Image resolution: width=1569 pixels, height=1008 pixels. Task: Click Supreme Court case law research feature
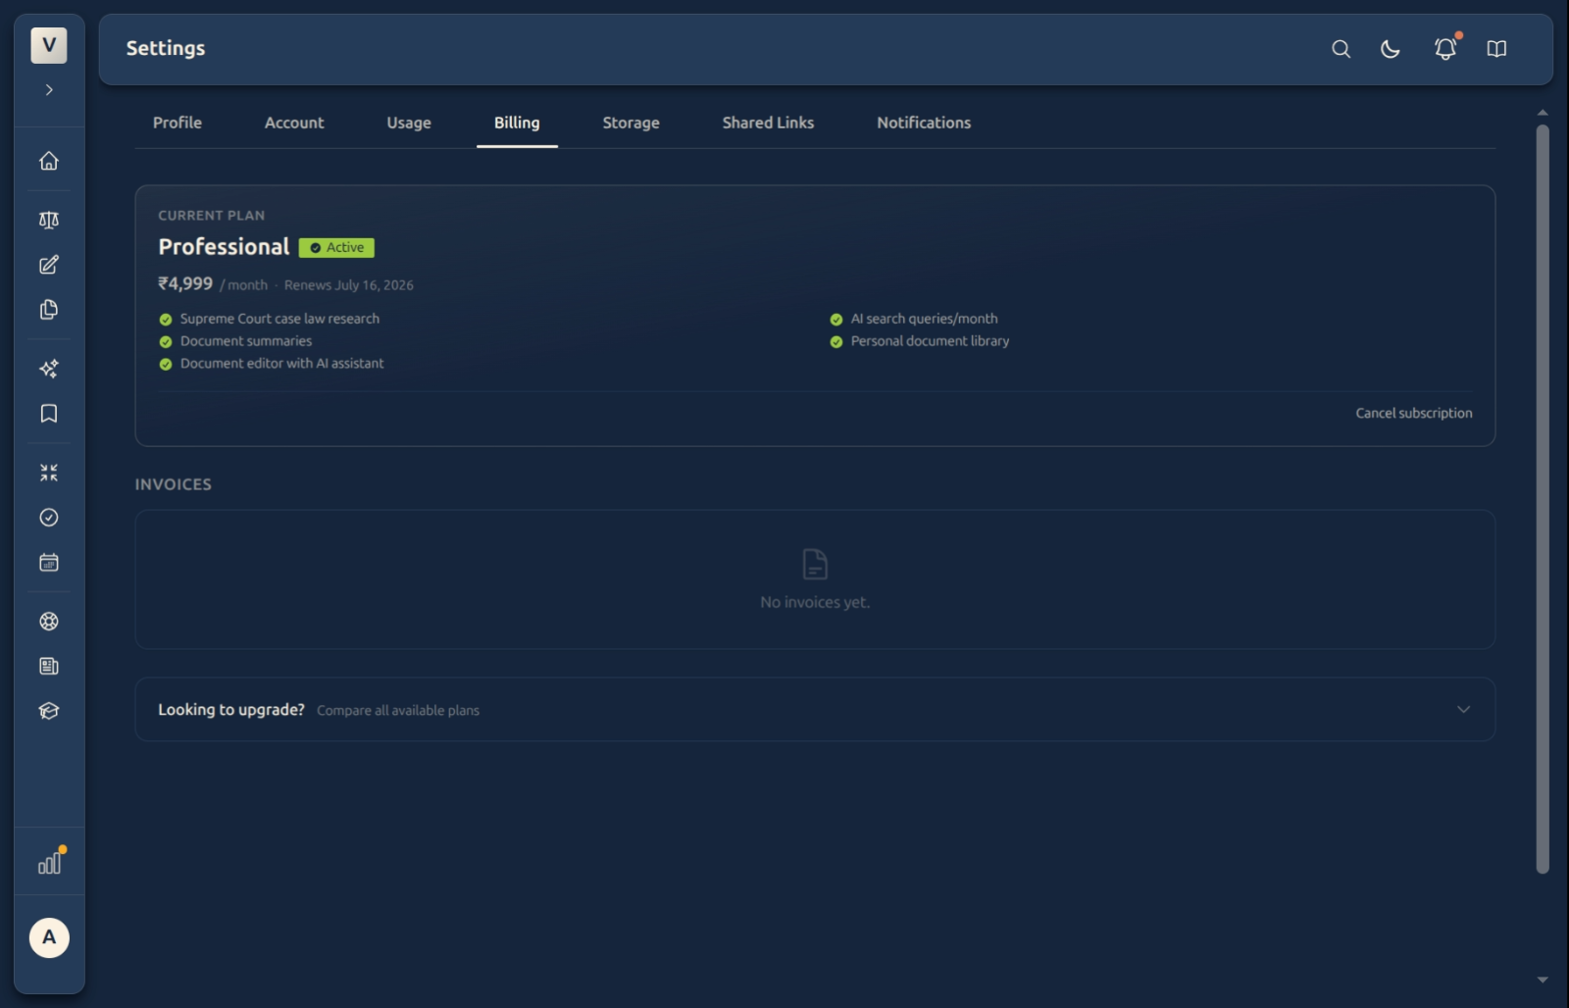pos(279,319)
